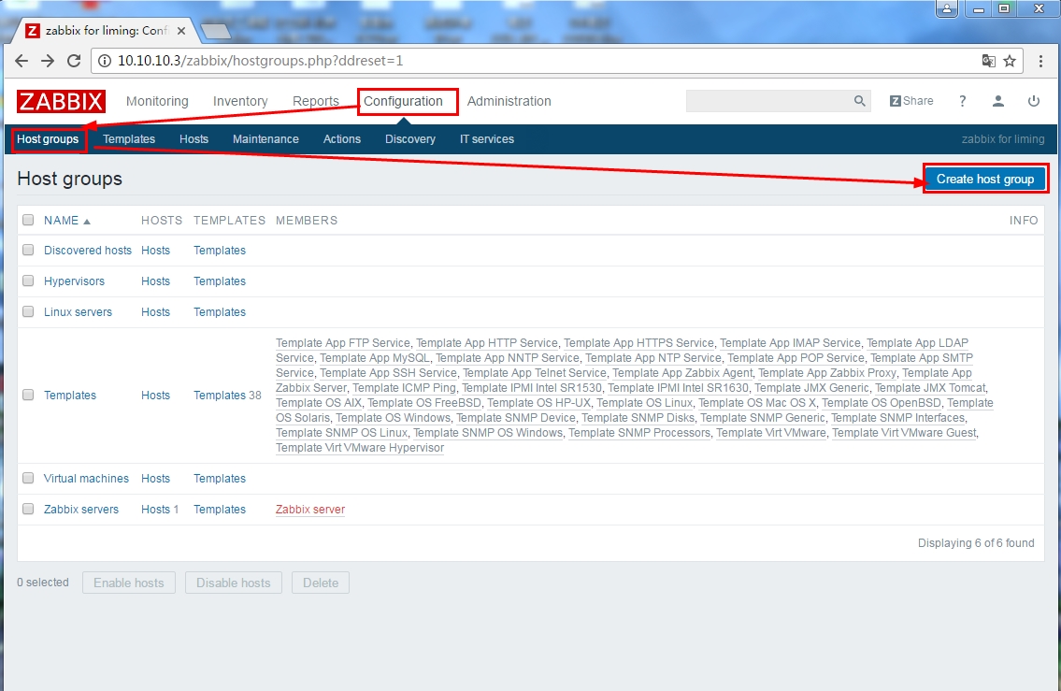1061x691 pixels.
Task: Toggle the select-all checkbox in header
Action: point(28,220)
